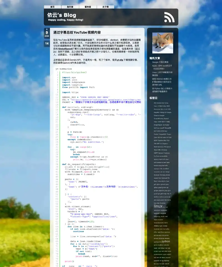Follow the GlobalSpeed link in the article
Image resolution: width=222 pixels, height=267 pixels.
[65, 49]
